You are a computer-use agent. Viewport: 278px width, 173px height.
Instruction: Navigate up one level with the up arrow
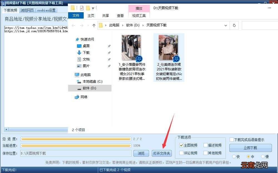pos(94,26)
